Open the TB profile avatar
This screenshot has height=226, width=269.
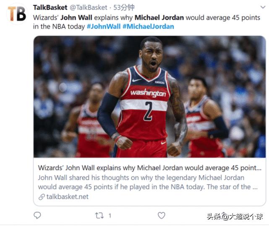(17, 14)
